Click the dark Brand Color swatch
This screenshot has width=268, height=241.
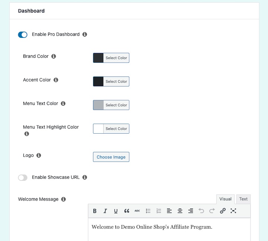[x=98, y=58]
